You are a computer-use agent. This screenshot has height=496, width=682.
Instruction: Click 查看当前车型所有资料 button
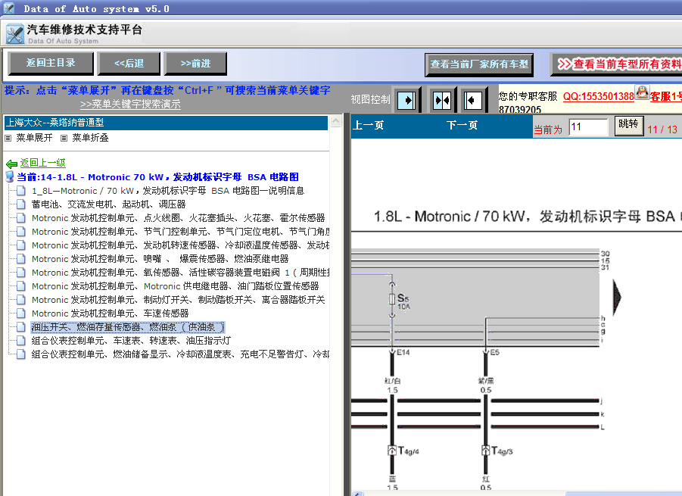616,64
